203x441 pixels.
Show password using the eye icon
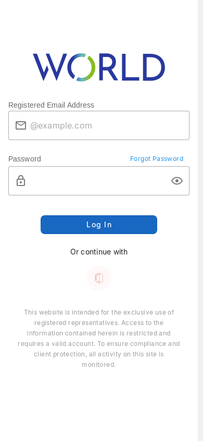pos(177,181)
